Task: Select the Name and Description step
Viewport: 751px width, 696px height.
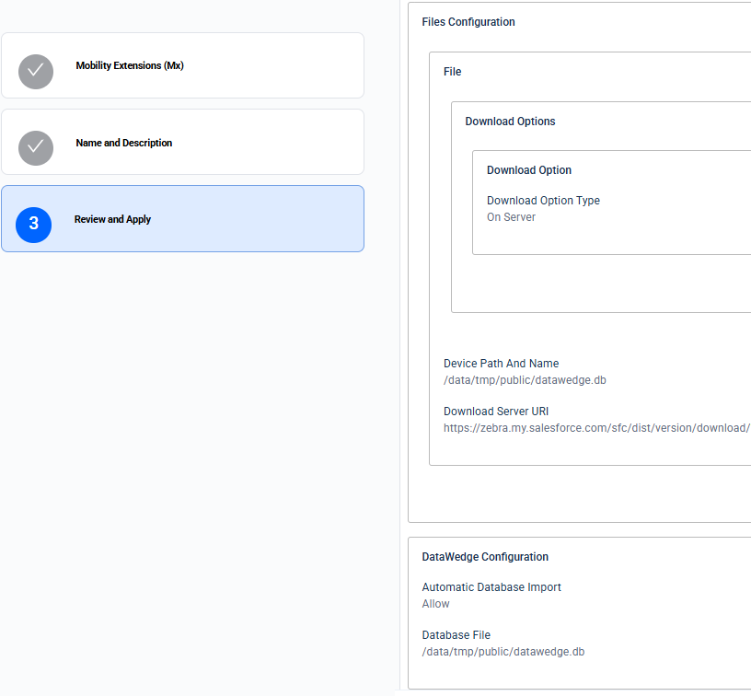Action: pos(184,143)
